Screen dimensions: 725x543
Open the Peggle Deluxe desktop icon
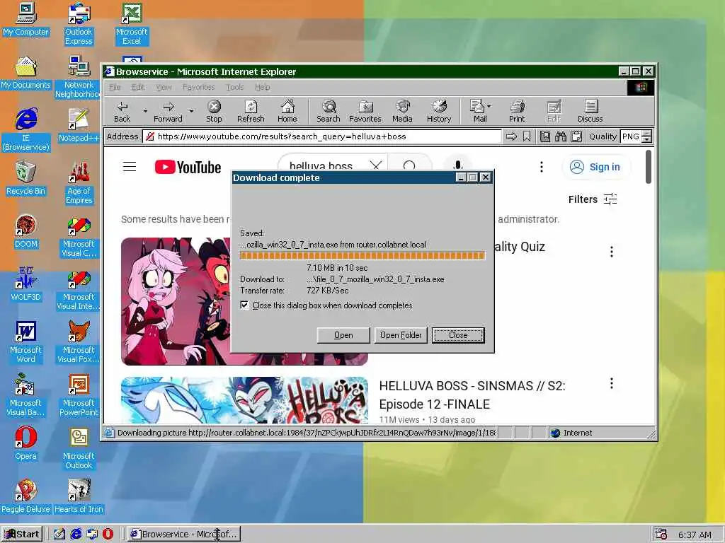(x=26, y=497)
